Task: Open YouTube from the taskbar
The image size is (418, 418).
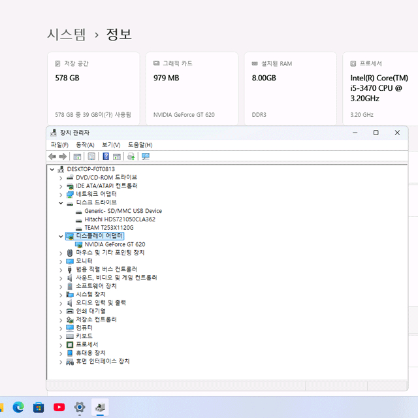Action: coord(59,407)
